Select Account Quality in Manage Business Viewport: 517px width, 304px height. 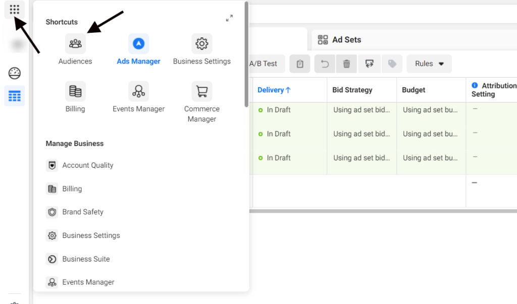point(87,165)
